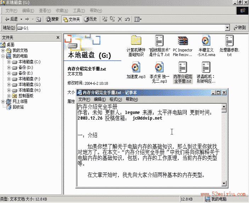Expand Backup (E:) tree node
The width and height of the screenshot is (249, 203).
click(x=9, y=73)
